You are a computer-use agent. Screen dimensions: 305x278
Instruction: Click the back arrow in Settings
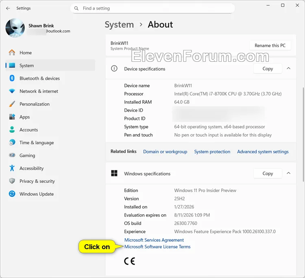pos(8,9)
